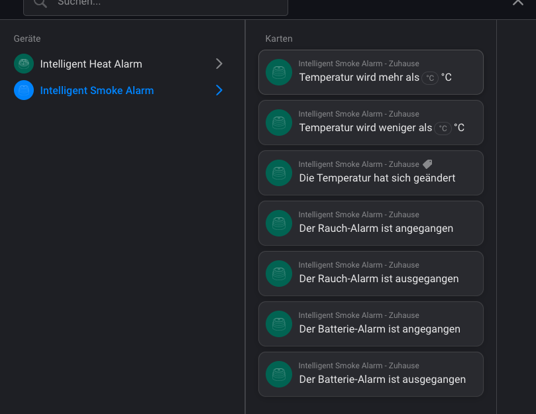Choose 'Temperatur wird weniger als' card
The width and height of the screenshot is (536, 414).
tap(371, 123)
